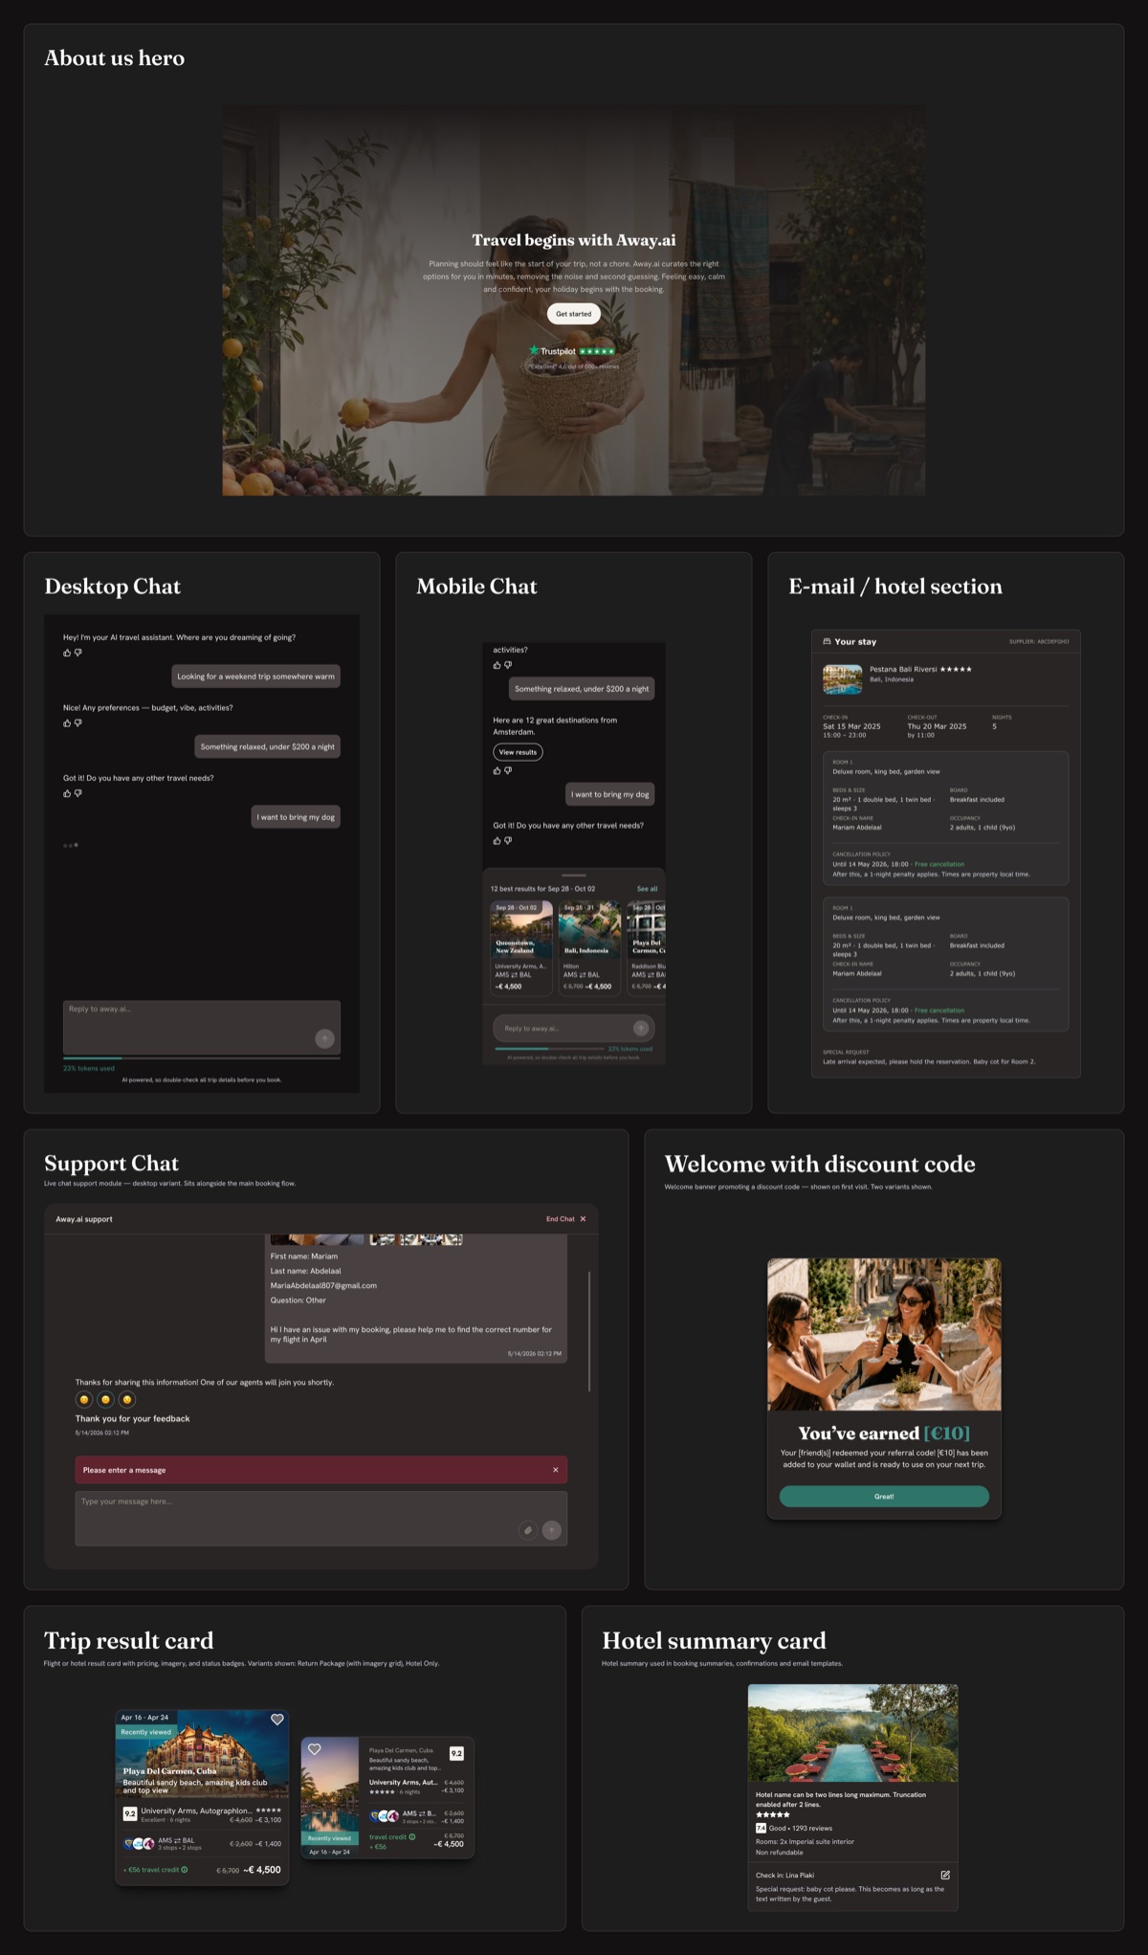This screenshot has width=1148, height=1955.
Task: Select the left feedback emoji face
Action: tap(84, 1400)
